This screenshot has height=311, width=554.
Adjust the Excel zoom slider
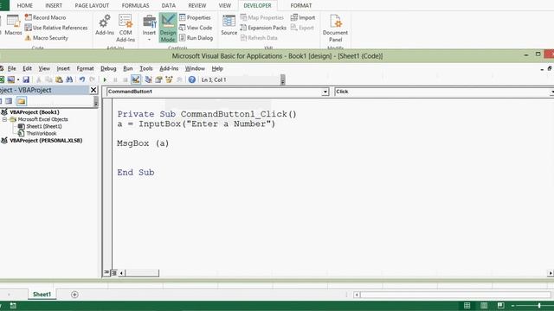(x=539, y=305)
